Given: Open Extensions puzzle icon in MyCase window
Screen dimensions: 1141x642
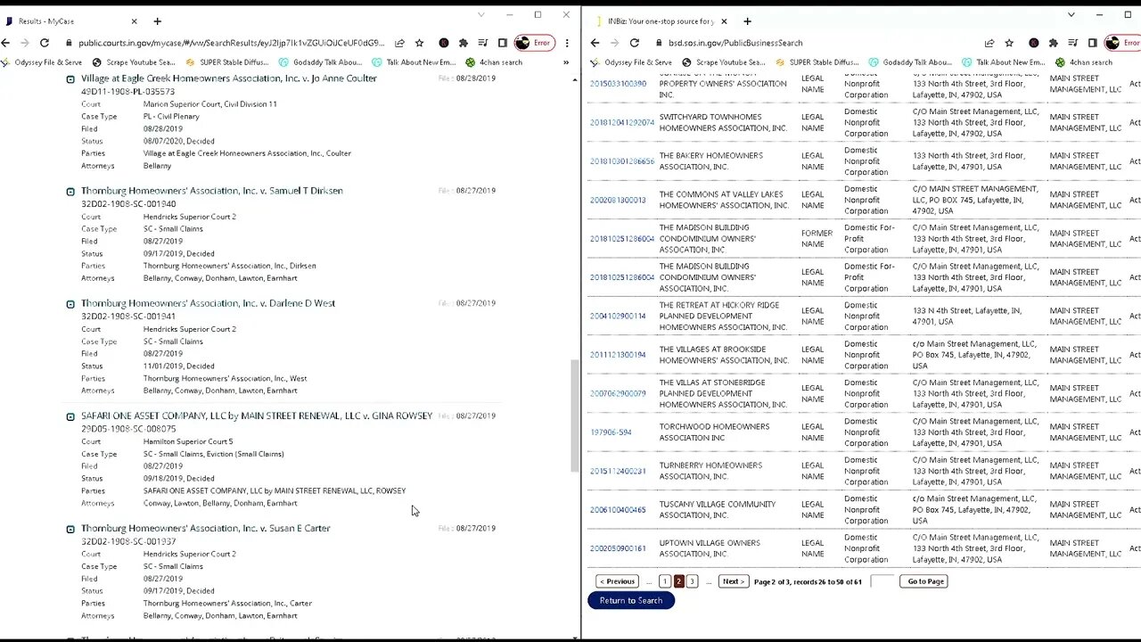Looking at the screenshot, I should [463, 43].
